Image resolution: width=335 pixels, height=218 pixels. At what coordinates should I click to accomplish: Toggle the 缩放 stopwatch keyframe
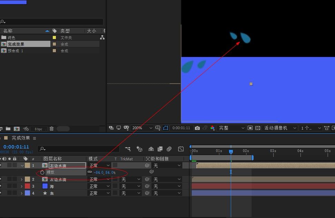42,172
